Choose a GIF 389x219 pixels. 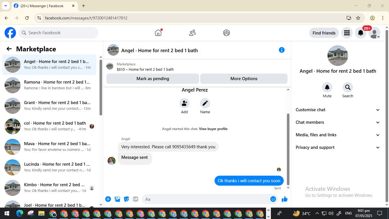(136, 199)
